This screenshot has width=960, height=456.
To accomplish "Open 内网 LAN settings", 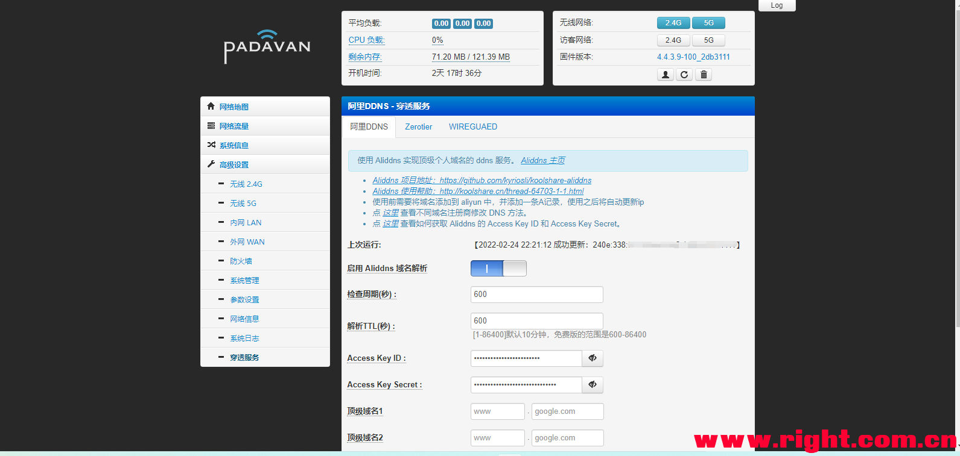I will click(265, 222).
